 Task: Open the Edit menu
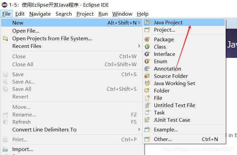coord(20,14)
